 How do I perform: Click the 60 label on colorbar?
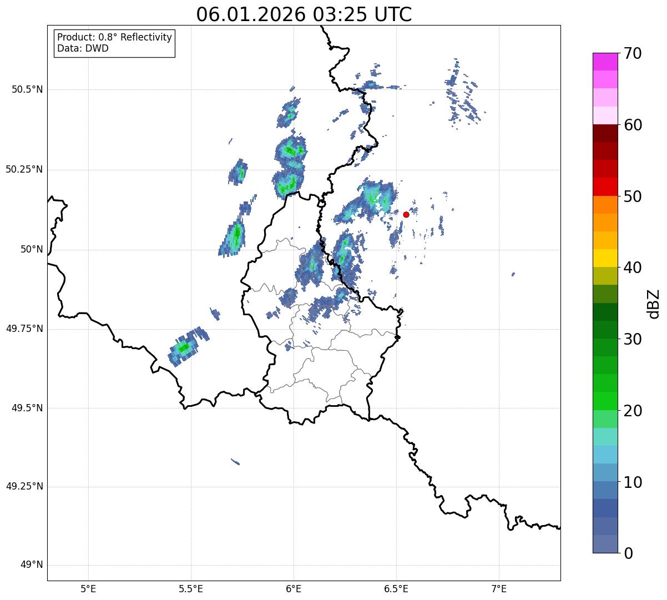click(633, 125)
